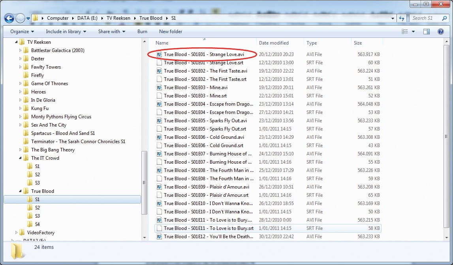This screenshot has width=453, height=265.
Task: Select S3 folder icon under True Blood
Action: point(30,216)
